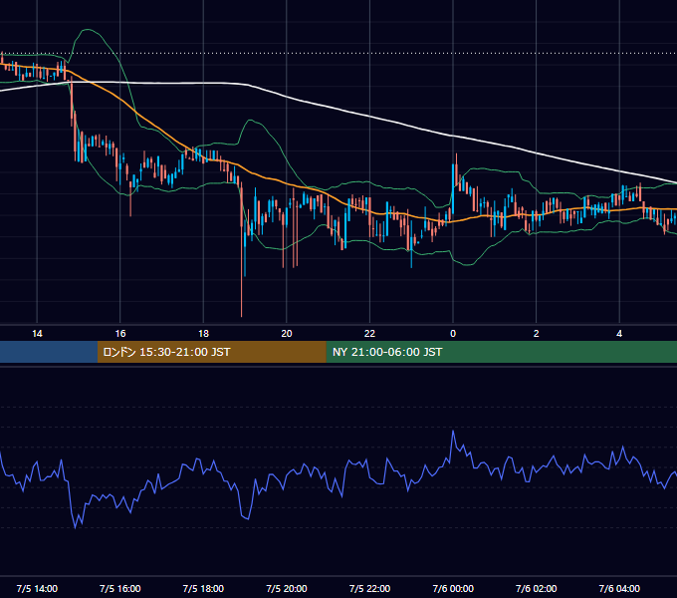
Task: Click the NY 21:00-06:00 JST session bar
Action: pos(501,352)
